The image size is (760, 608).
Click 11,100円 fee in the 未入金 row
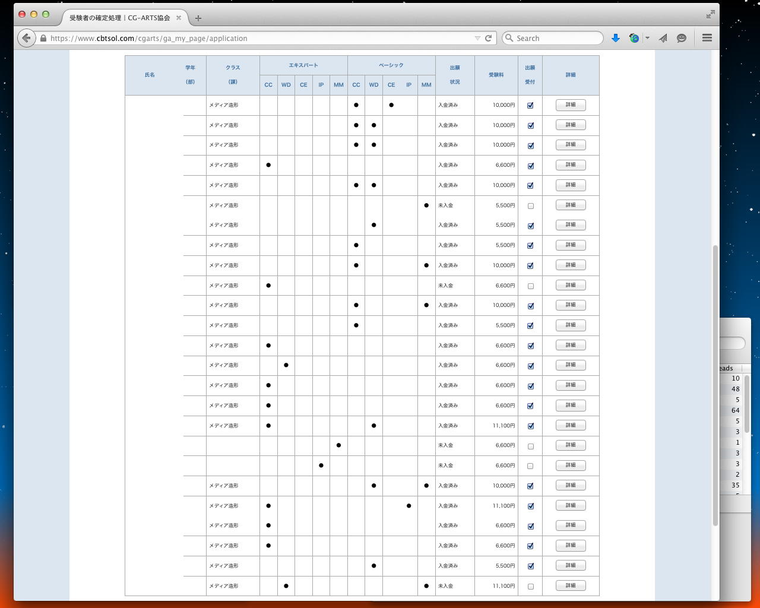pos(504,586)
